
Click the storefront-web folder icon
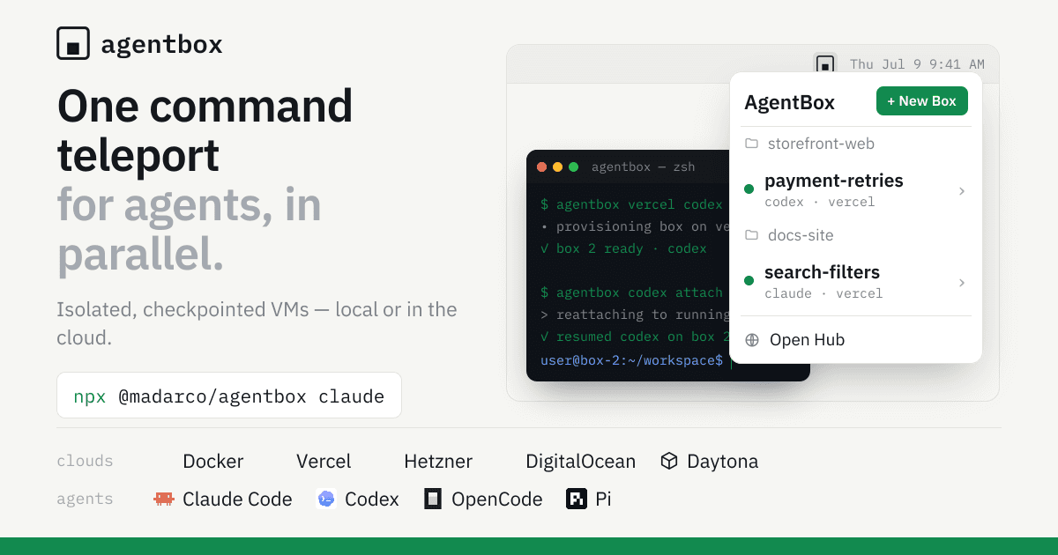[x=751, y=144]
